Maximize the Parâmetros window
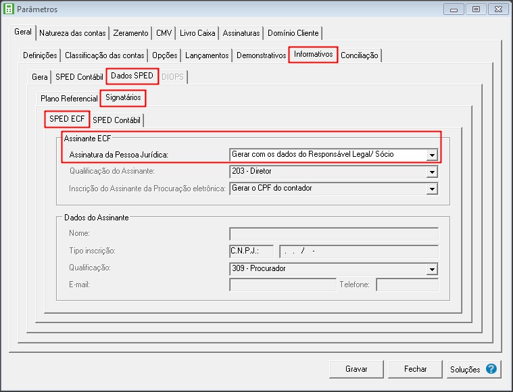513x392 pixels. point(476,9)
